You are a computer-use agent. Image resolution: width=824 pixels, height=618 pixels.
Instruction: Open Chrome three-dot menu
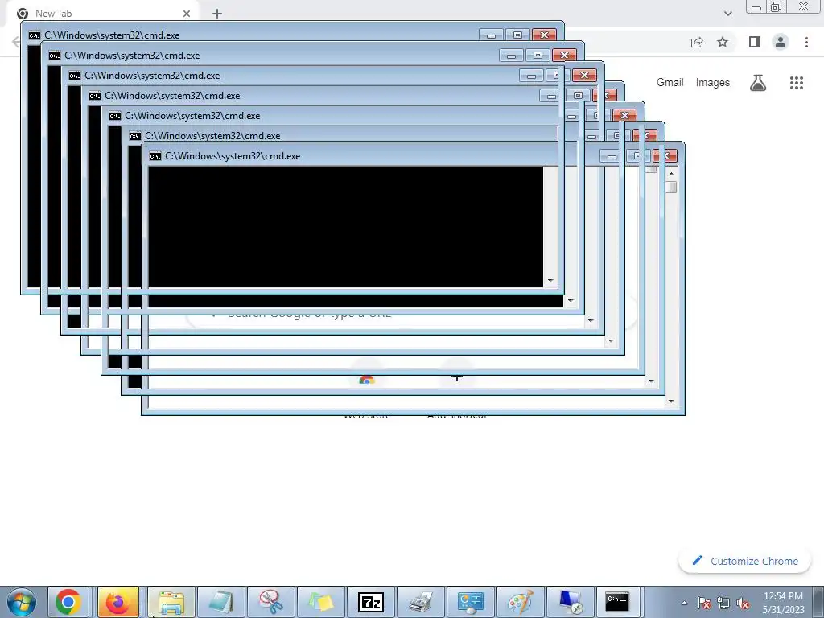click(806, 42)
